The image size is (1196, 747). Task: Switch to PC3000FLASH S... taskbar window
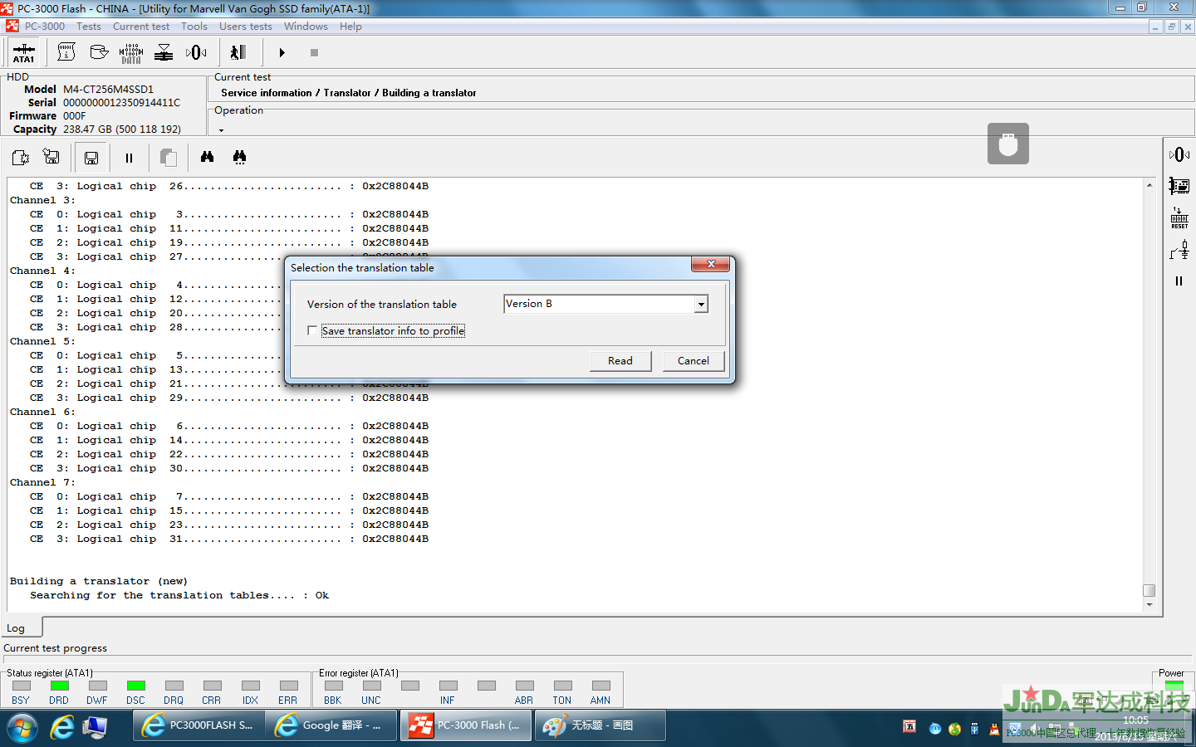point(199,725)
